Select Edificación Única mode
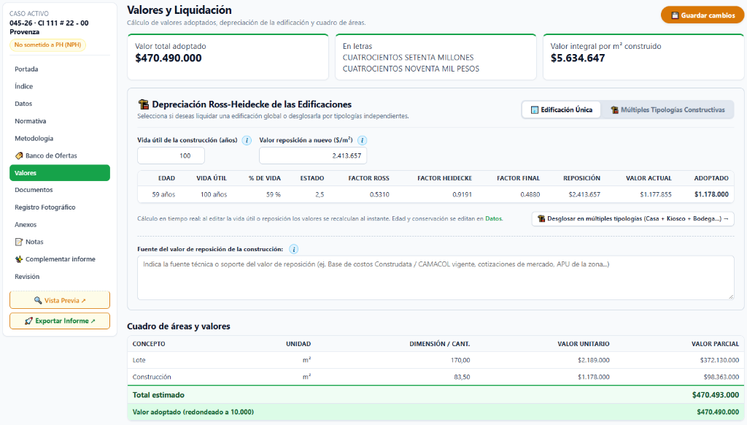Viewport: 747px width, 425px height. (561, 110)
